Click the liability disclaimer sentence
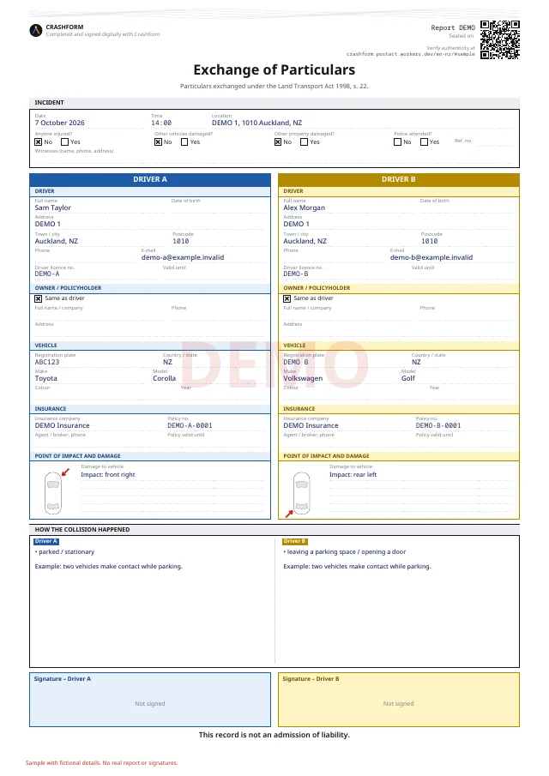Screen dimensions: 549x776 [x=274, y=735]
